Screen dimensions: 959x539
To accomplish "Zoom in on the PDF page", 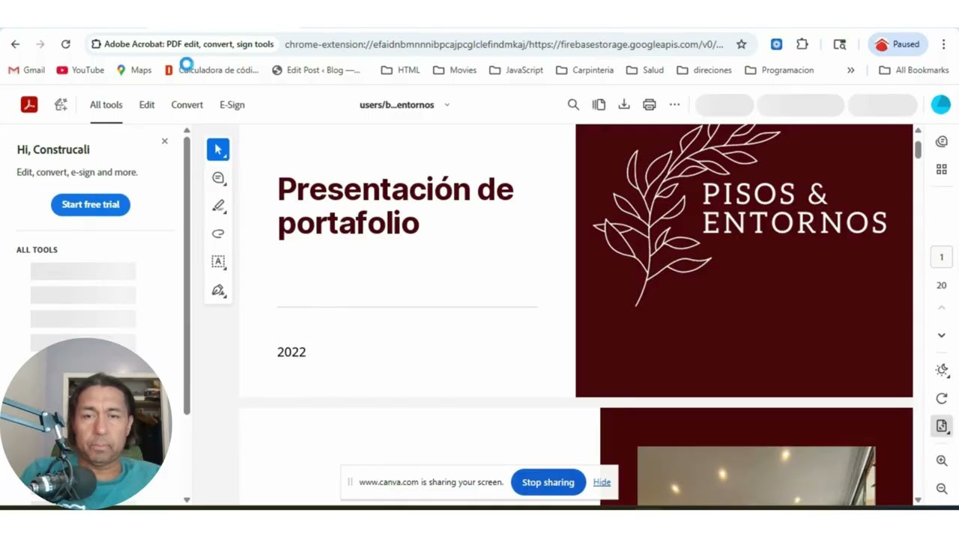I will coord(942,461).
